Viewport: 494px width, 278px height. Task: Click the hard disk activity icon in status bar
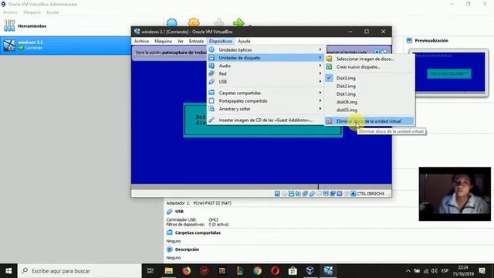277,194
